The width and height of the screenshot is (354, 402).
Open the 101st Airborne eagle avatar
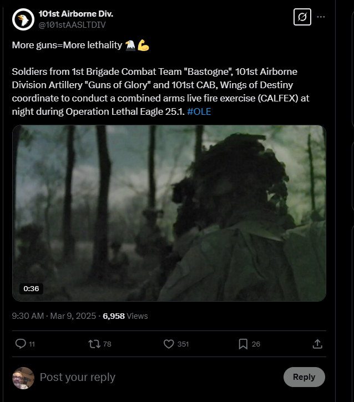coord(23,19)
